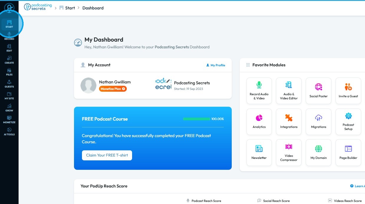
Task: Open the Grow section in the sidebar
Action: [x=9, y=108]
